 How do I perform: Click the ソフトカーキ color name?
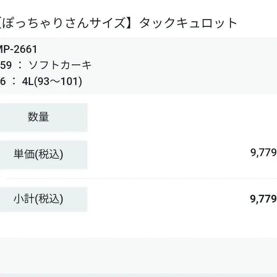(60, 65)
